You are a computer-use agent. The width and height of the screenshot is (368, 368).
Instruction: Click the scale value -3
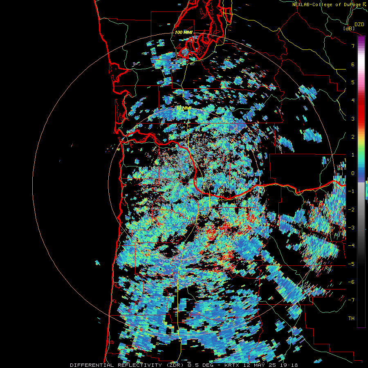coord(351,228)
